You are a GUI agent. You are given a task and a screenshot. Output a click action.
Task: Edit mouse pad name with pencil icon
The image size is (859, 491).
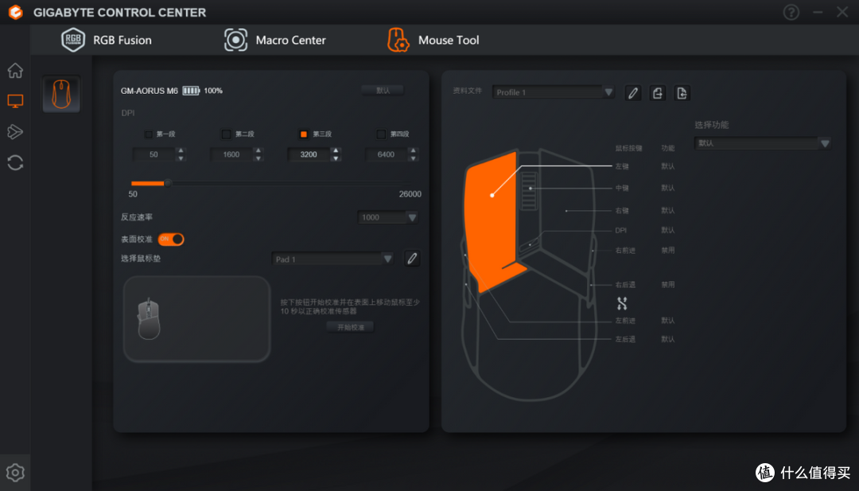[x=412, y=258]
